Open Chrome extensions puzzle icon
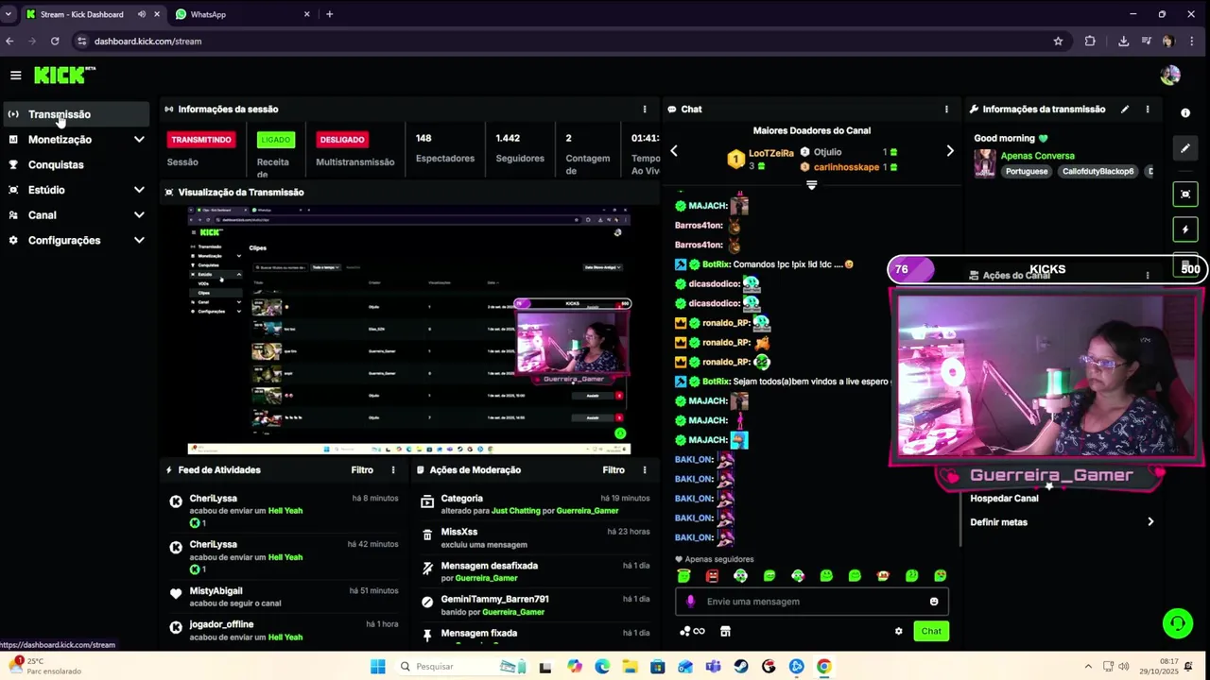This screenshot has height=680, width=1210. (x=1090, y=42)
